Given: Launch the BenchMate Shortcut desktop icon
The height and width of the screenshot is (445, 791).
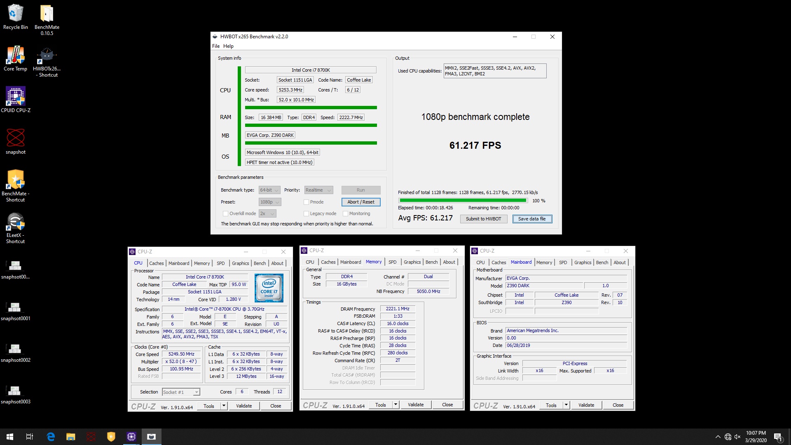Looking at the screenshot, I should pyautogui.click(x=16, y=186).
